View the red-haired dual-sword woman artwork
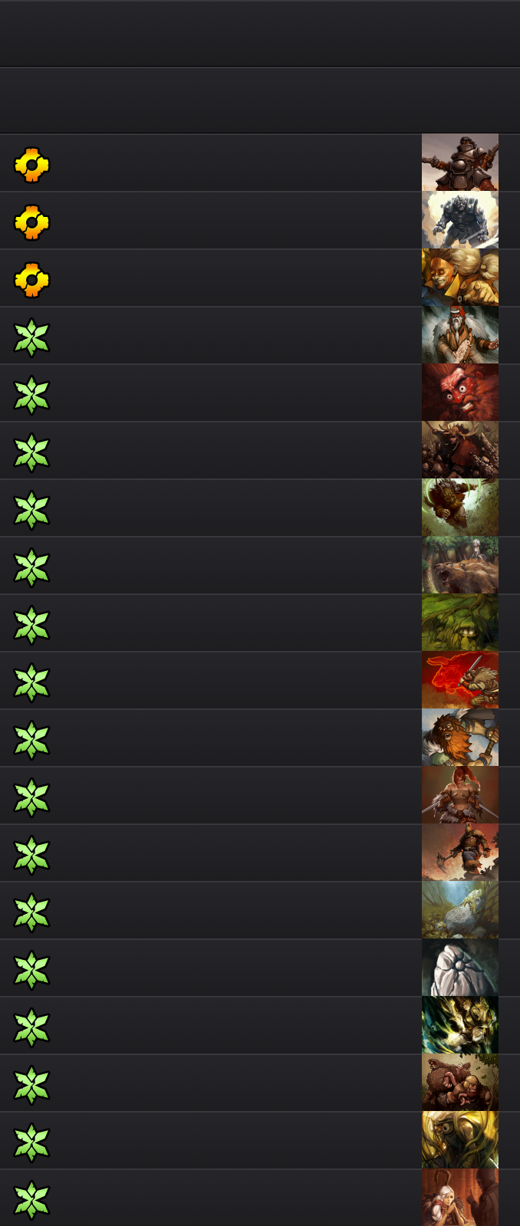Viewport: 520px width, 1226px height. tap(460, 795)
